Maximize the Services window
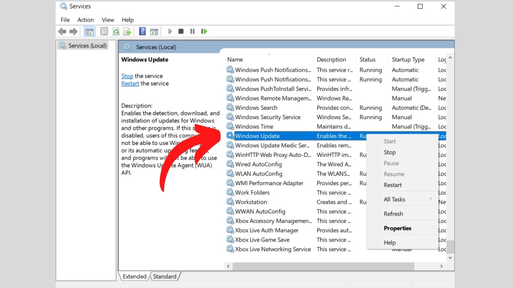This screenshot has height=288, width=513. click(x=420, y=6)
